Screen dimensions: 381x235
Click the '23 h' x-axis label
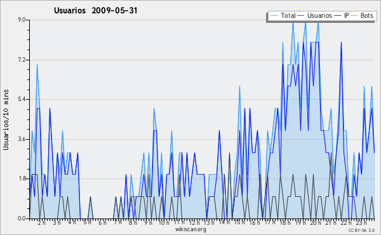click(361, 222)
